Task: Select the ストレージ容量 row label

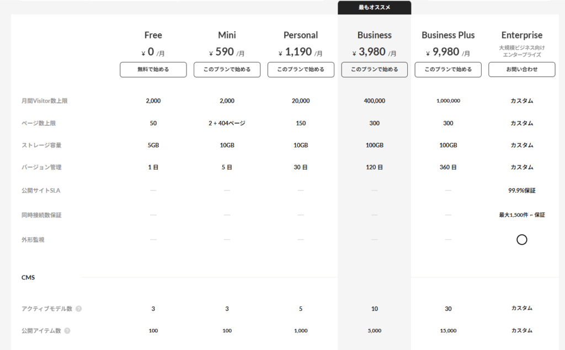Action: click(x=41, y=145)
